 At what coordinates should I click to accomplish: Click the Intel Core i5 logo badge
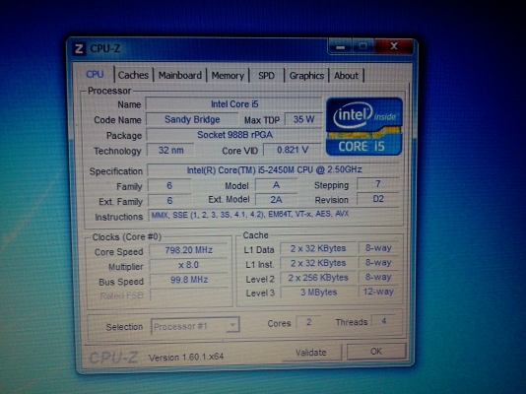coord(364,126)
